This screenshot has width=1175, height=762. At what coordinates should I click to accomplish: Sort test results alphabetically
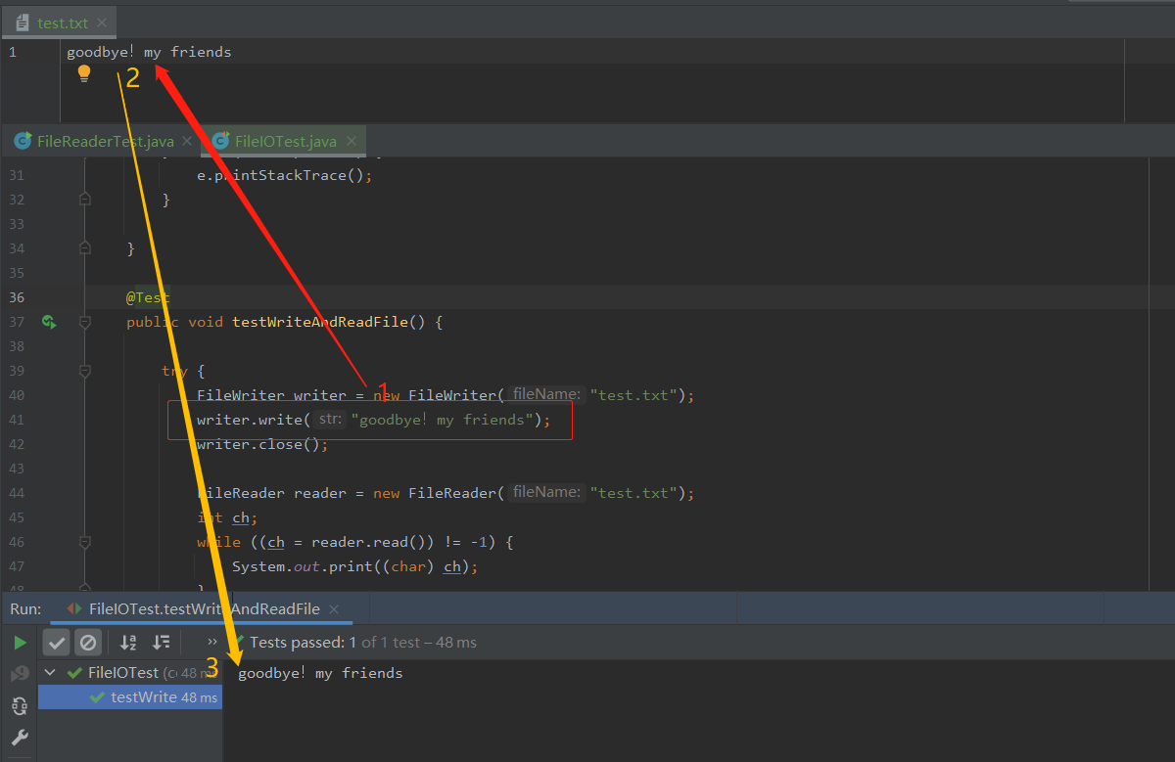(x=128, y=643)
